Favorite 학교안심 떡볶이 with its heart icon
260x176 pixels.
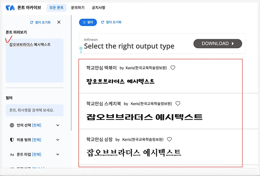point(173,68)
